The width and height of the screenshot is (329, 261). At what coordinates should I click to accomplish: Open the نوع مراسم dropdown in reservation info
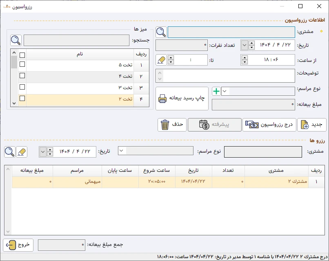click(225, 91)
